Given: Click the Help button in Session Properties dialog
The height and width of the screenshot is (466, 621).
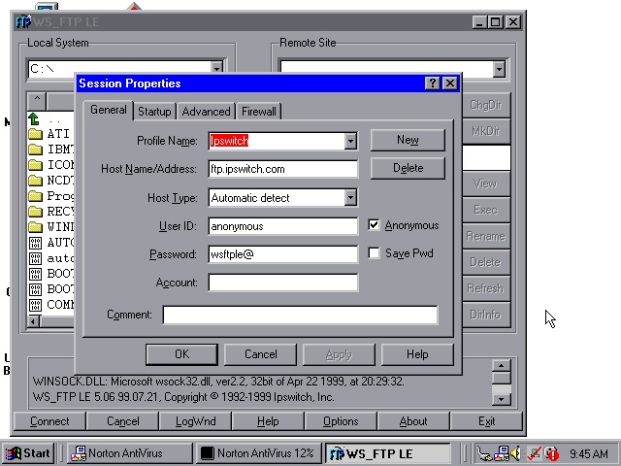Looking at the screenshot, I should point(417,354).
